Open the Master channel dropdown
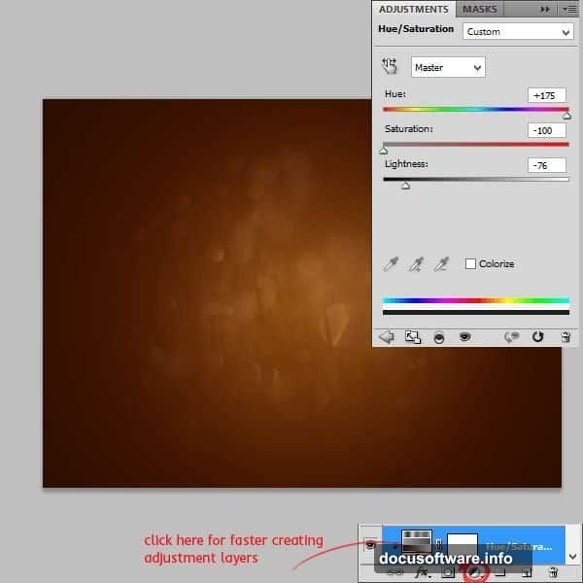 pos(448,67)
